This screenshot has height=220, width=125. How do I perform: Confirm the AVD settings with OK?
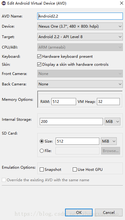(79, 212)
